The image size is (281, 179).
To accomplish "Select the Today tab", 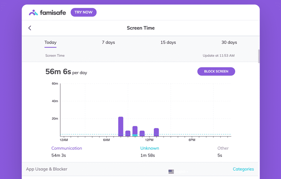I will coord(50,43).
